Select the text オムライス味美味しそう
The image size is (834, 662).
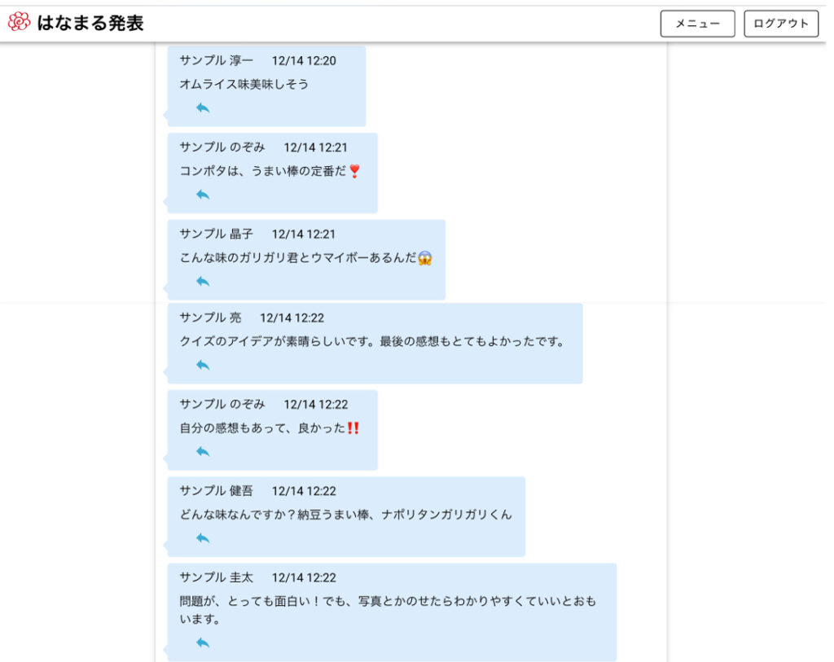pyautogui.click(x=244, y=84)
